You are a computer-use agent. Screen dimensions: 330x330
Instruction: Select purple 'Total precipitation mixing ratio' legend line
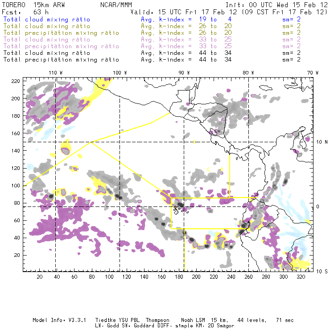(x=61, y=46)
